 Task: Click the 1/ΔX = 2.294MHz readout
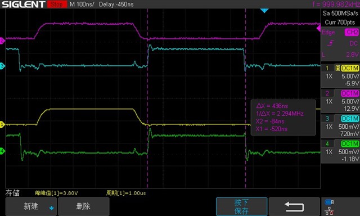point(280,114)
